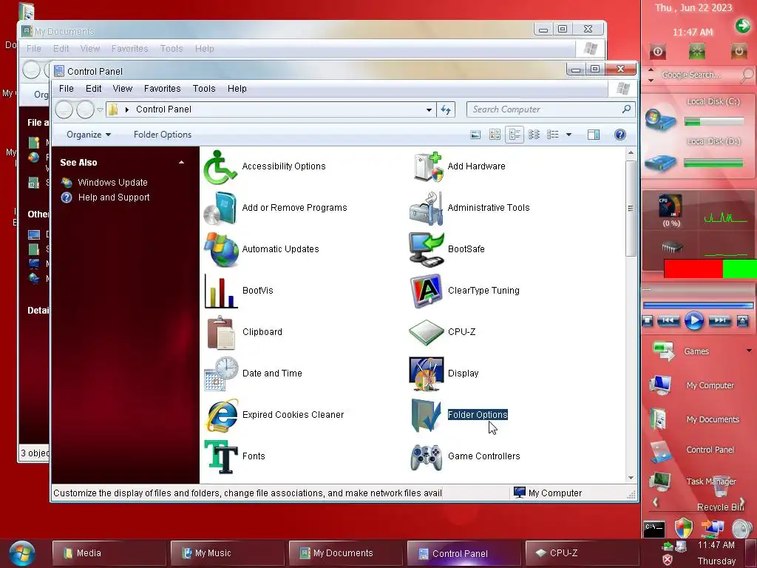Open the Windows Update link

click(x=112, y=183)
